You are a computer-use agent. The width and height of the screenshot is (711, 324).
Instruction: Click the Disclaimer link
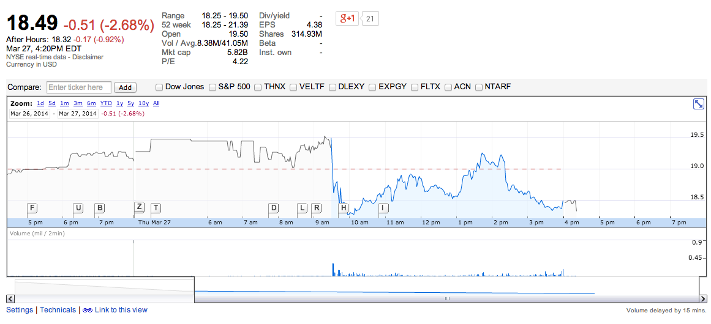[x=89, y=57]
